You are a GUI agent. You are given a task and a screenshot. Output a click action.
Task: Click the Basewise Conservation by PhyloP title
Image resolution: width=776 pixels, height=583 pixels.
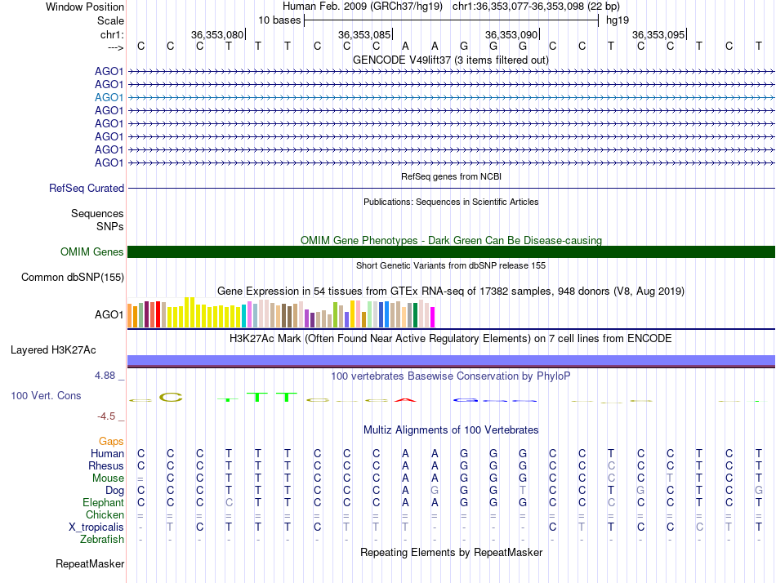pos(451,376)
